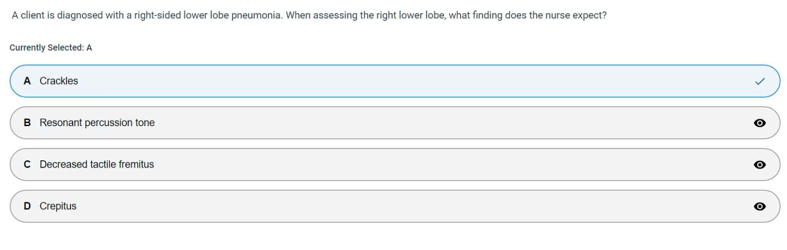
Task: Click the "Currently Selected: A" label
Action: [51, 48]
